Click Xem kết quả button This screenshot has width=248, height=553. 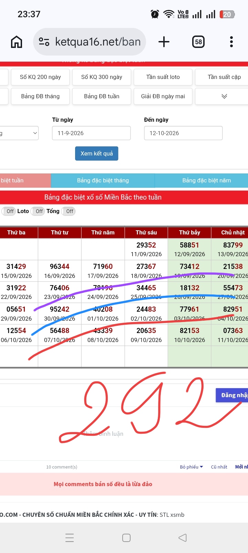(x=97, y=153)
